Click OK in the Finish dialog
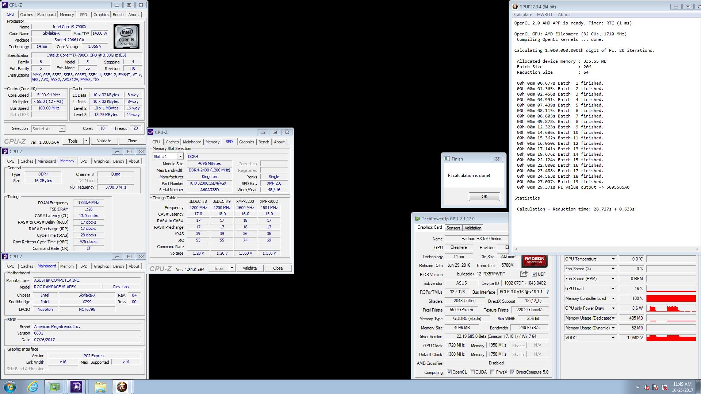The width and height of the screenshot is (701, 394). [x=484, y=197]
